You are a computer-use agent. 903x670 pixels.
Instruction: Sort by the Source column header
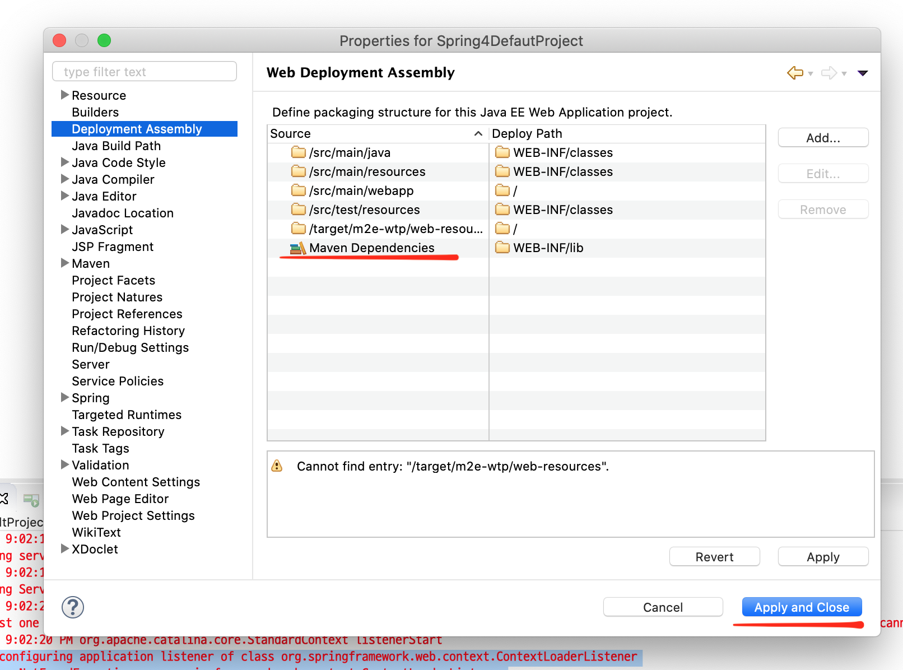(378, 133)
